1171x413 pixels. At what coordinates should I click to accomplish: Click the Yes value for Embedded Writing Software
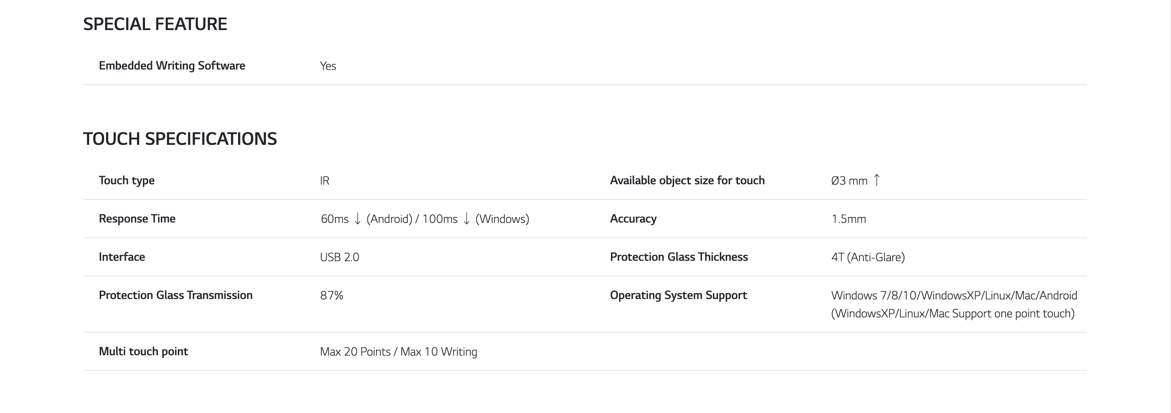click(x=328, y=66)
